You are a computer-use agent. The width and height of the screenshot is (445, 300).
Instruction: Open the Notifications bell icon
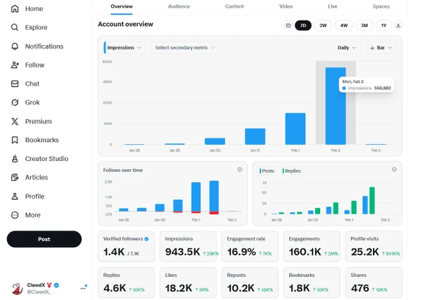click(15, 47)
